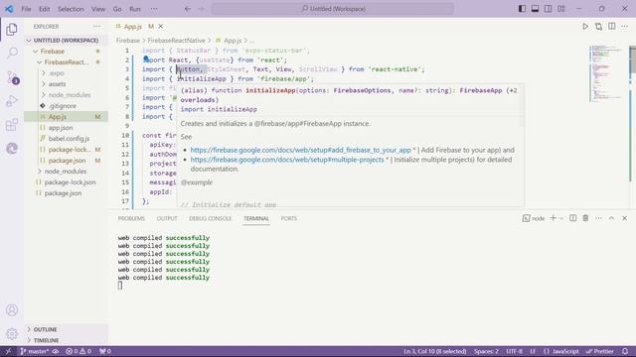This screenshot has height=357, width=636.
Task: Switch to the DEBUG CONSOLE tab
Action: pos(210,218)
